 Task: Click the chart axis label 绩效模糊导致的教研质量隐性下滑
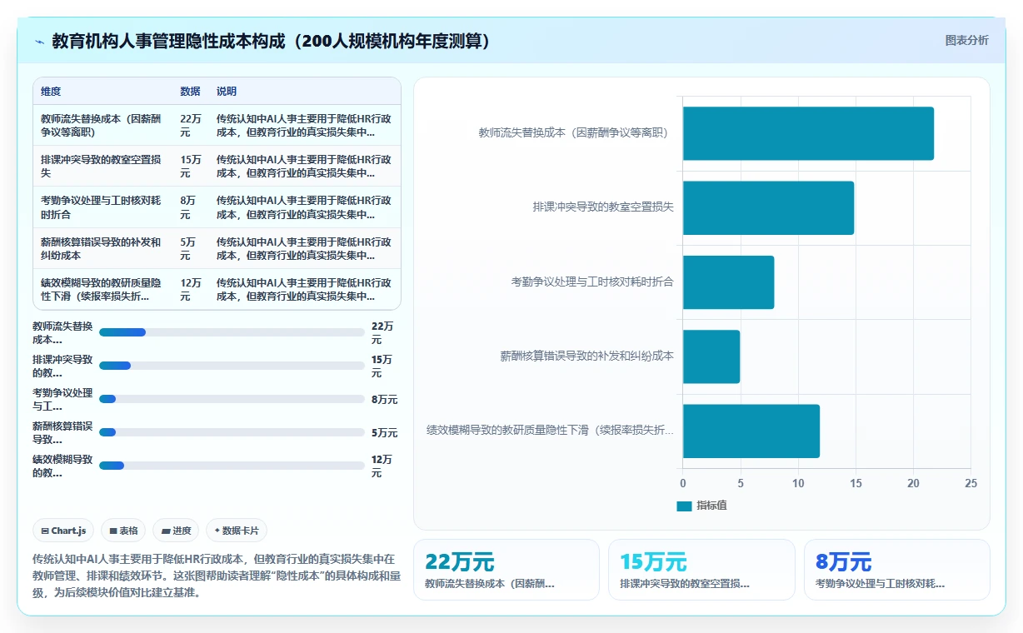coord(550,431)
